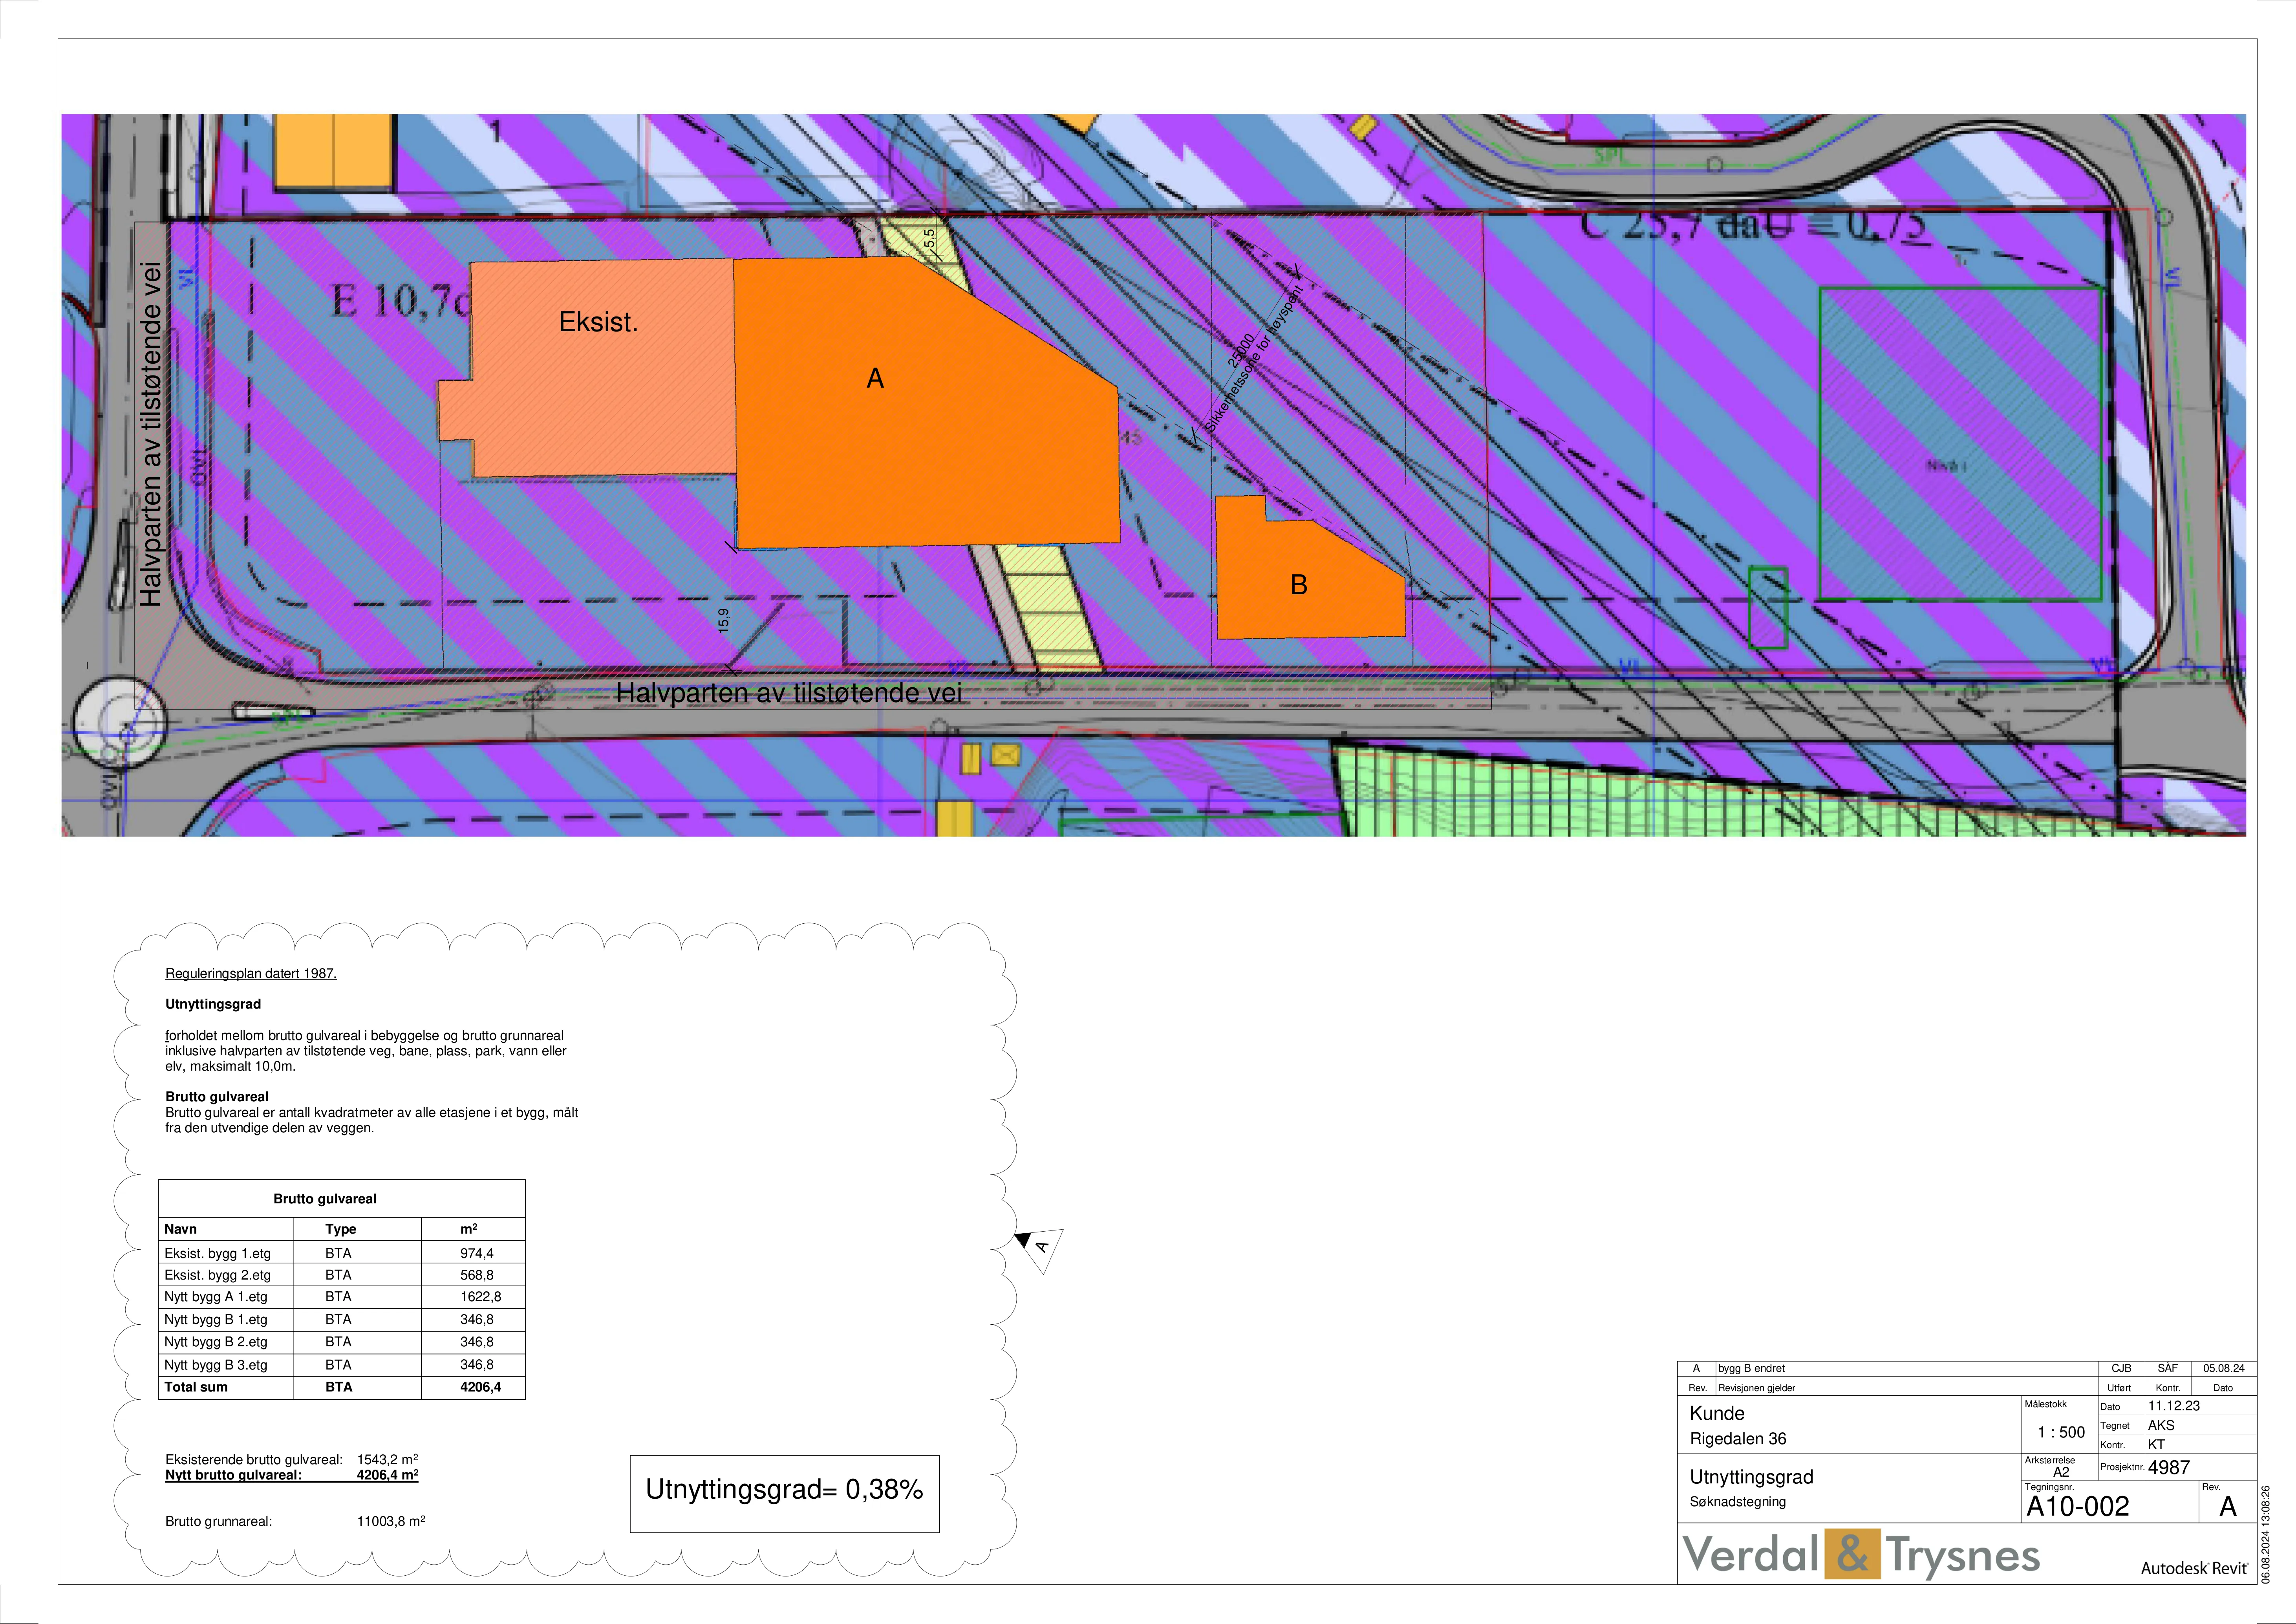Select the 'Brutto grunnareal:' label
This screenshot has height=1624, width=2296.
(219, 1522)
